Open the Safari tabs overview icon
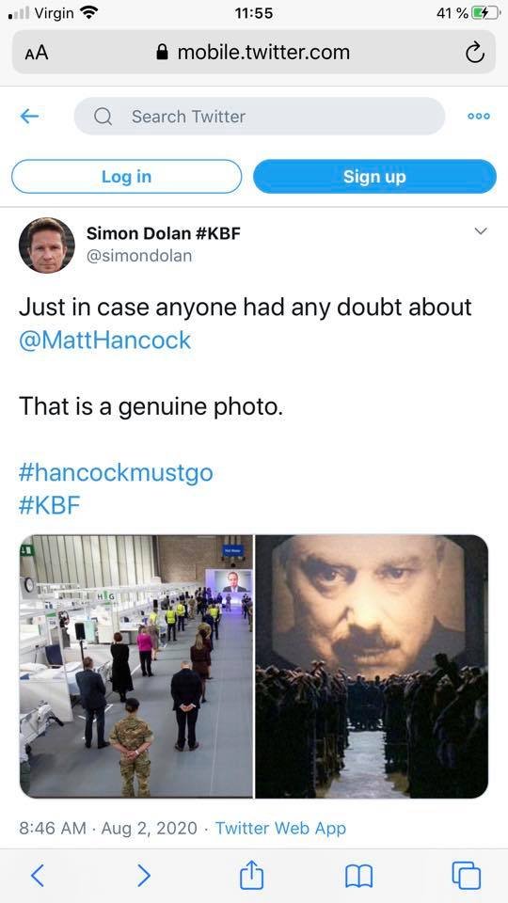This screenshot has height=903, width=508. pyautogui.click(x=466, y=876)
